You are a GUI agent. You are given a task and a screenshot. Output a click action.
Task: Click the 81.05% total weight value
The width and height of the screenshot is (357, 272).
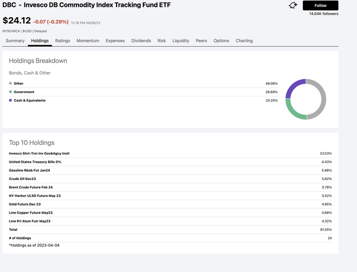tap(326, 230)
